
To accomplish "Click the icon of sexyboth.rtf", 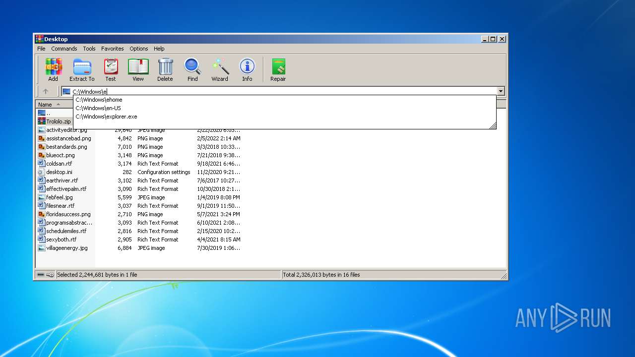I will (42, 239).
